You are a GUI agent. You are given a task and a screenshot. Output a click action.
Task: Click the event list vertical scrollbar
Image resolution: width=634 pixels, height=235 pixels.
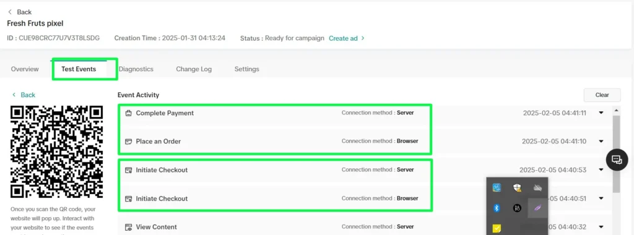pos(616,153)
